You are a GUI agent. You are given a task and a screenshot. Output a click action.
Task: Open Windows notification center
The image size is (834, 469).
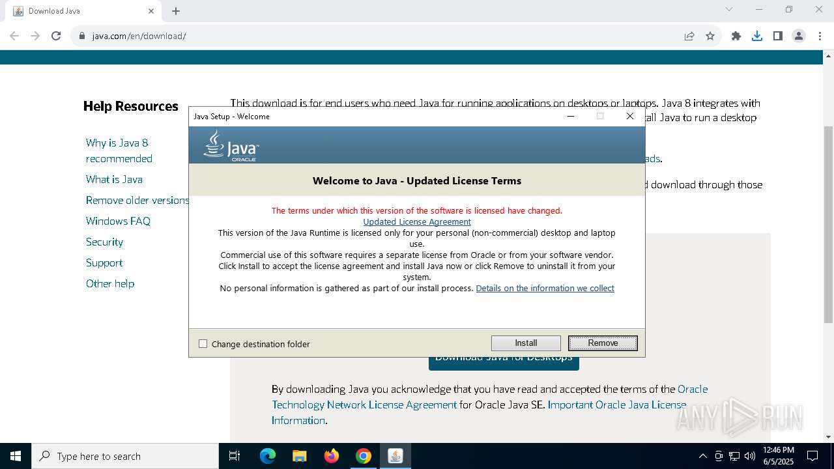coord(812,456)
